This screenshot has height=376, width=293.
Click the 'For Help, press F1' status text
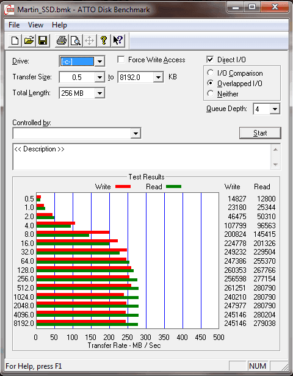click(34, 366)
